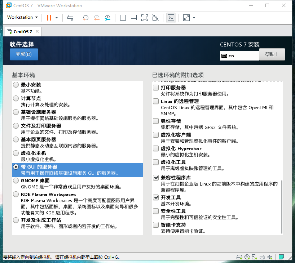This screenshot has width=295, height=263.
Task: Take a snapshot of this virtual machine
Action: 85,18
